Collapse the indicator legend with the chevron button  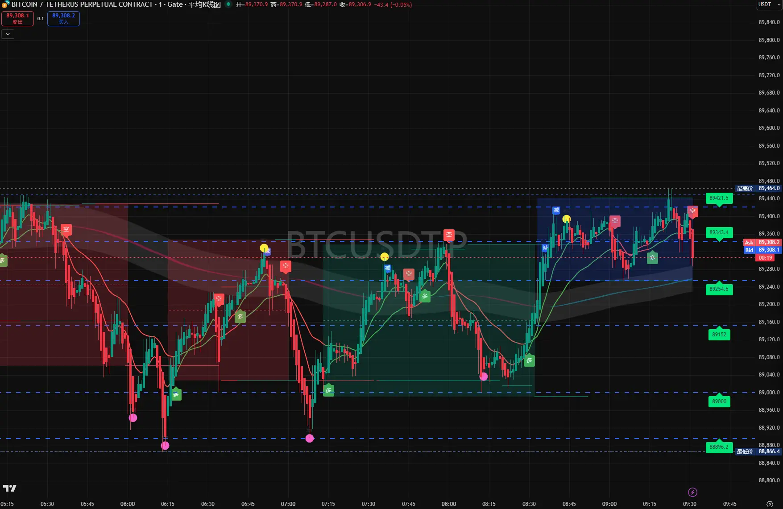tap(8, 34)
